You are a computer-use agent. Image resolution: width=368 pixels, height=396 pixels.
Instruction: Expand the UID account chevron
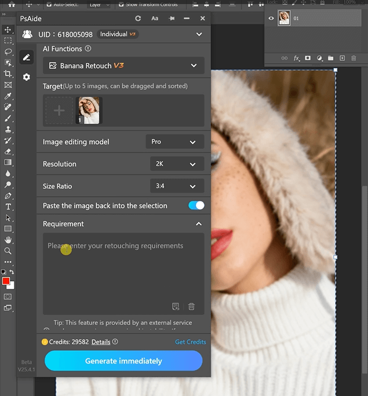(199, 34)
